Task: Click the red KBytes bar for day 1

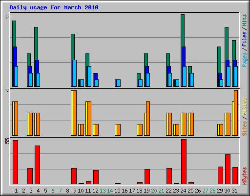Action: coord(15,162)
